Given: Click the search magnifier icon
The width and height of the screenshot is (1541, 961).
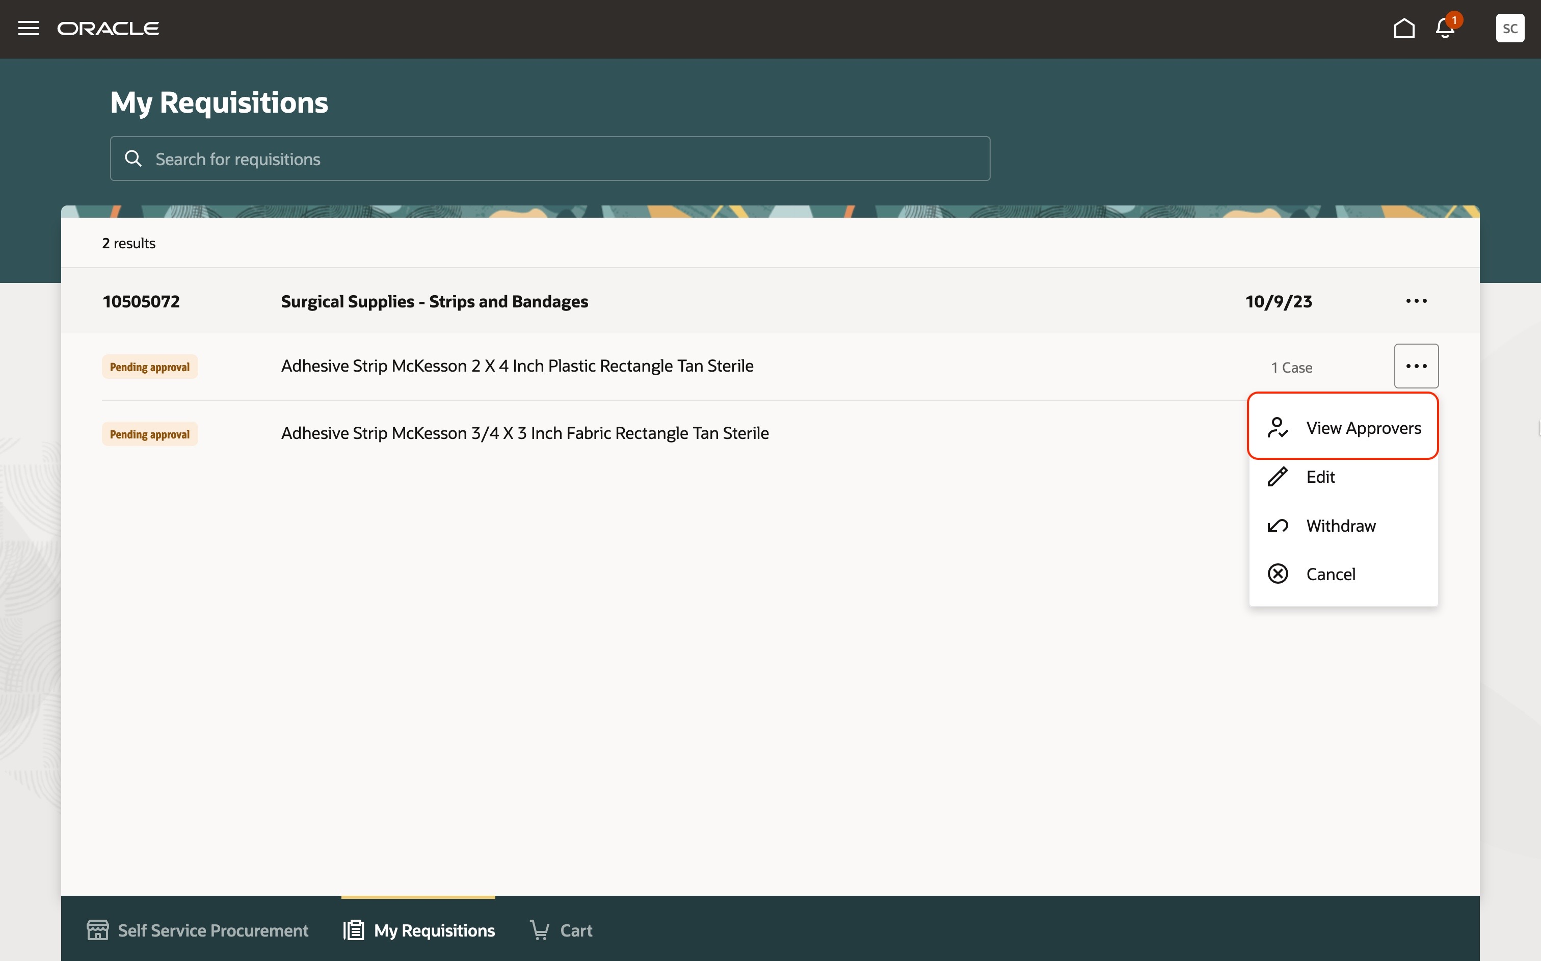Looking at the screenshot, I should [133, 158].
